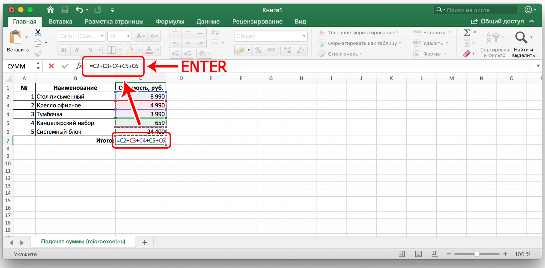The width and height of the screenshot is (545, 268).
Task: Click the Home house icon in title bar
Action: click(50, 10)
